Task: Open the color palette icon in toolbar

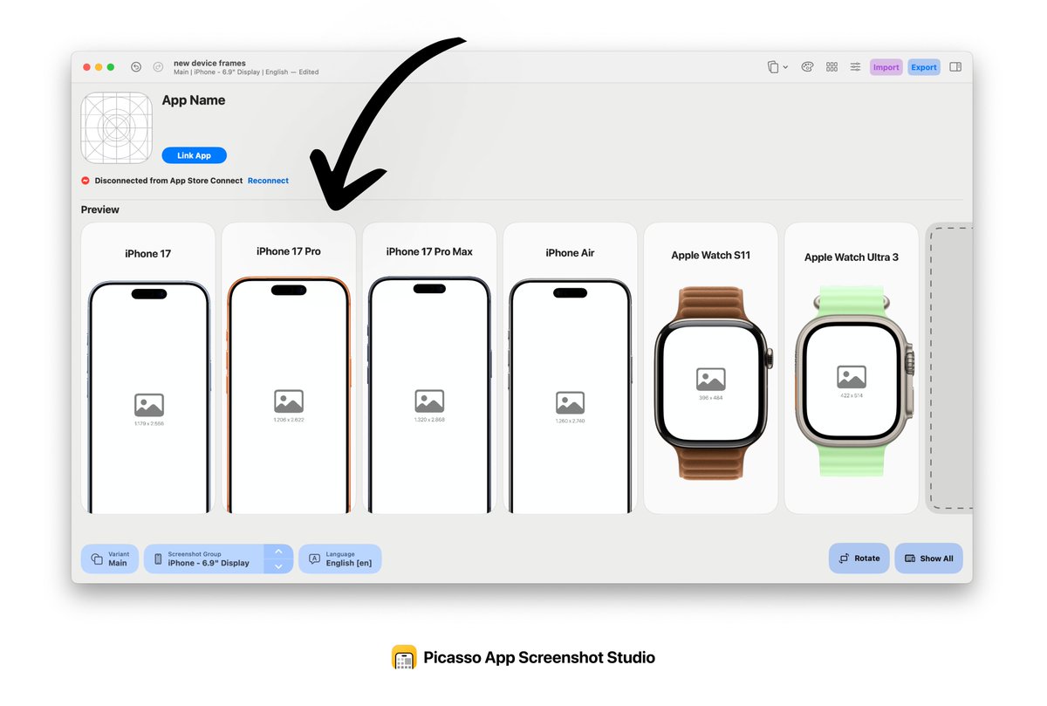Action: pyautogui.click(x=808, y=67)
